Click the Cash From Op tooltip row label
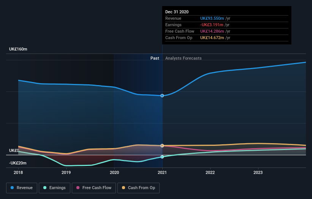 [179, 38]
